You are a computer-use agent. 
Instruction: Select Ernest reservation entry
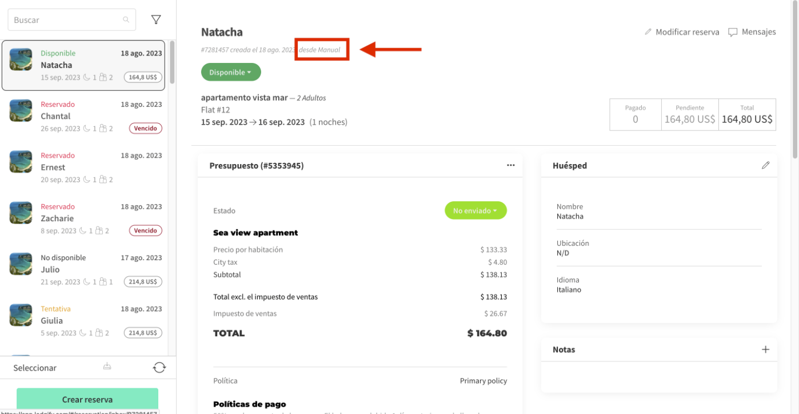(x=86, y=167)
